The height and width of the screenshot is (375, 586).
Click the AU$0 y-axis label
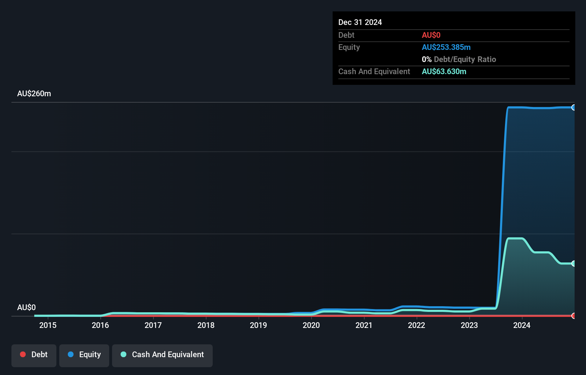click(x=26, y=307)
